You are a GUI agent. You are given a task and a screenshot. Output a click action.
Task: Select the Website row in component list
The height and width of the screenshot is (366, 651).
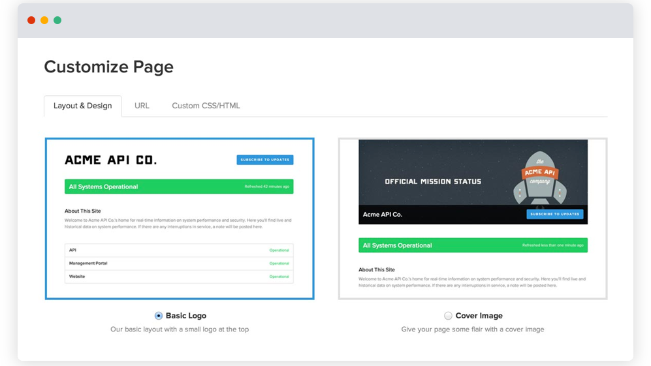click(179, 277)
